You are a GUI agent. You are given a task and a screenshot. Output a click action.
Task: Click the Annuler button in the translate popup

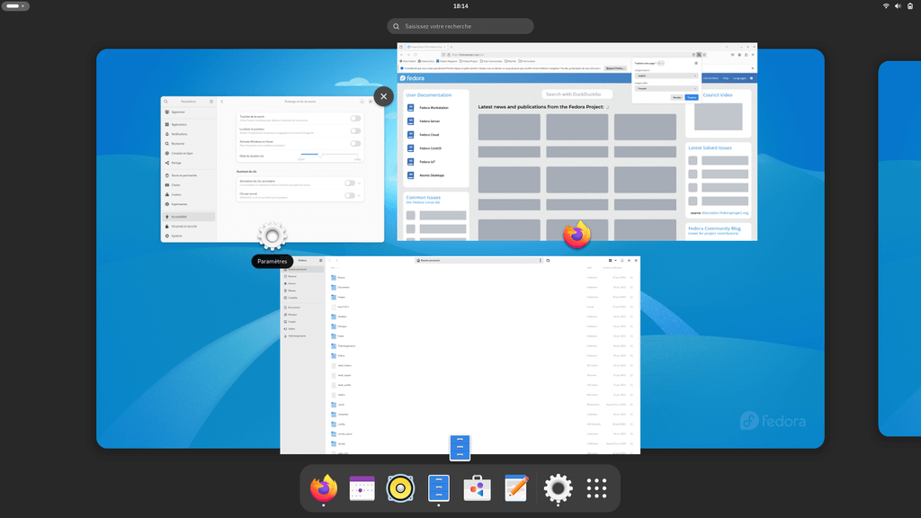[x=676, y=97]
